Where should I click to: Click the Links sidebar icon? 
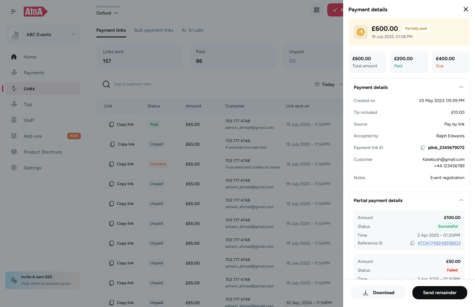(14, 88)
